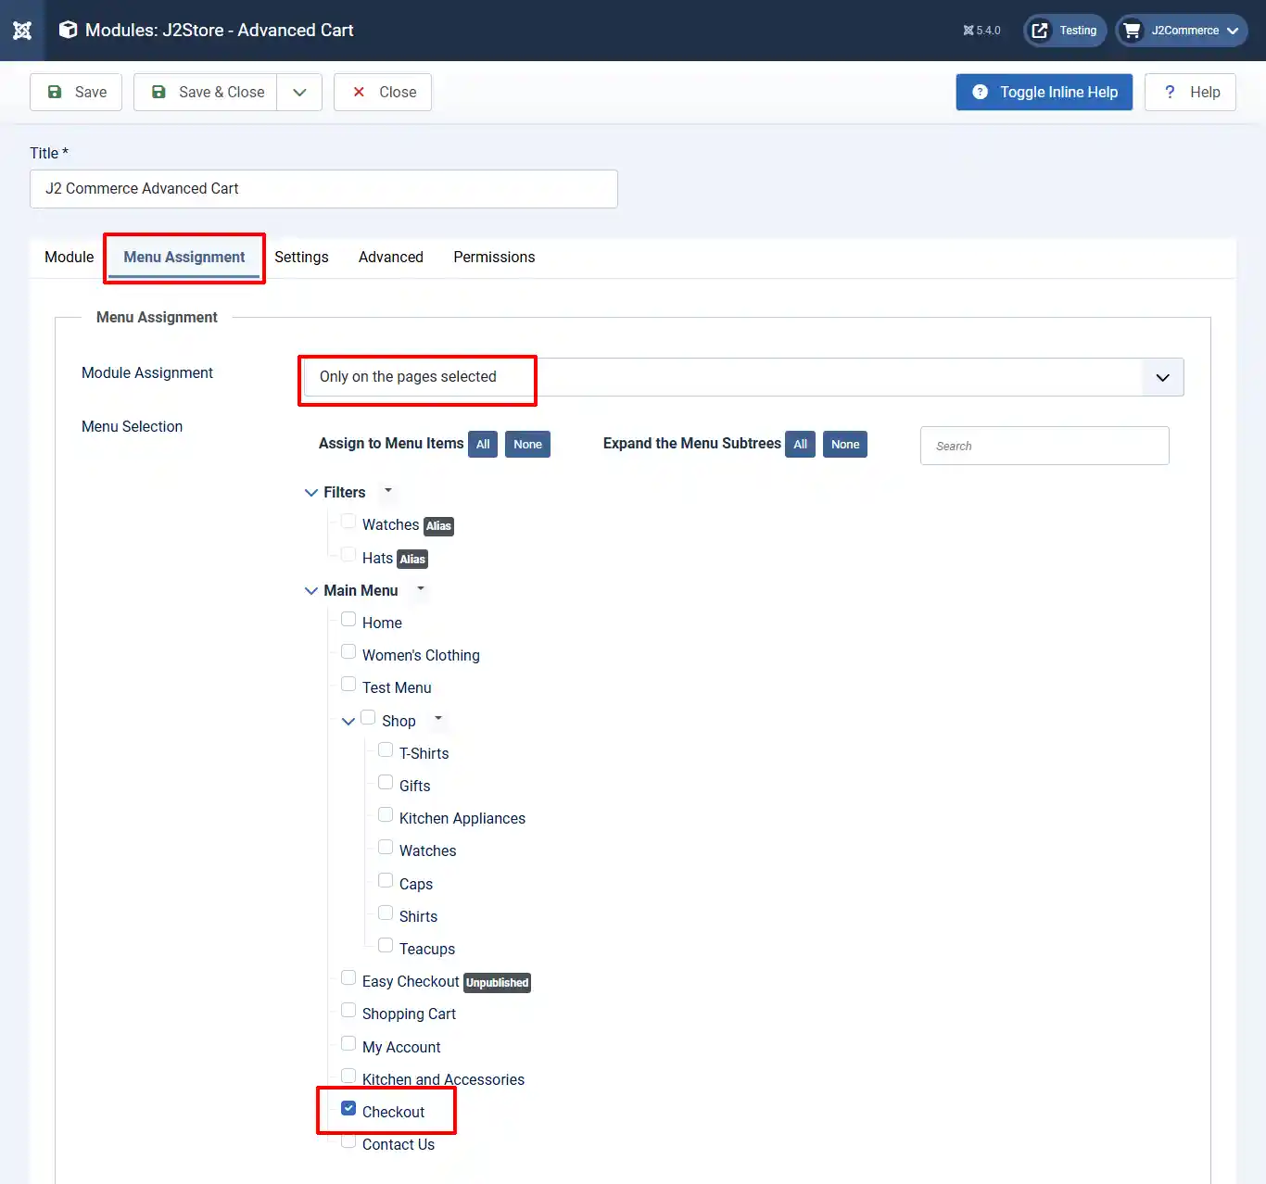Switch to the Advanced tab
The image size is (1266, 1184).
pyautogui.click(x=391, y=258)
